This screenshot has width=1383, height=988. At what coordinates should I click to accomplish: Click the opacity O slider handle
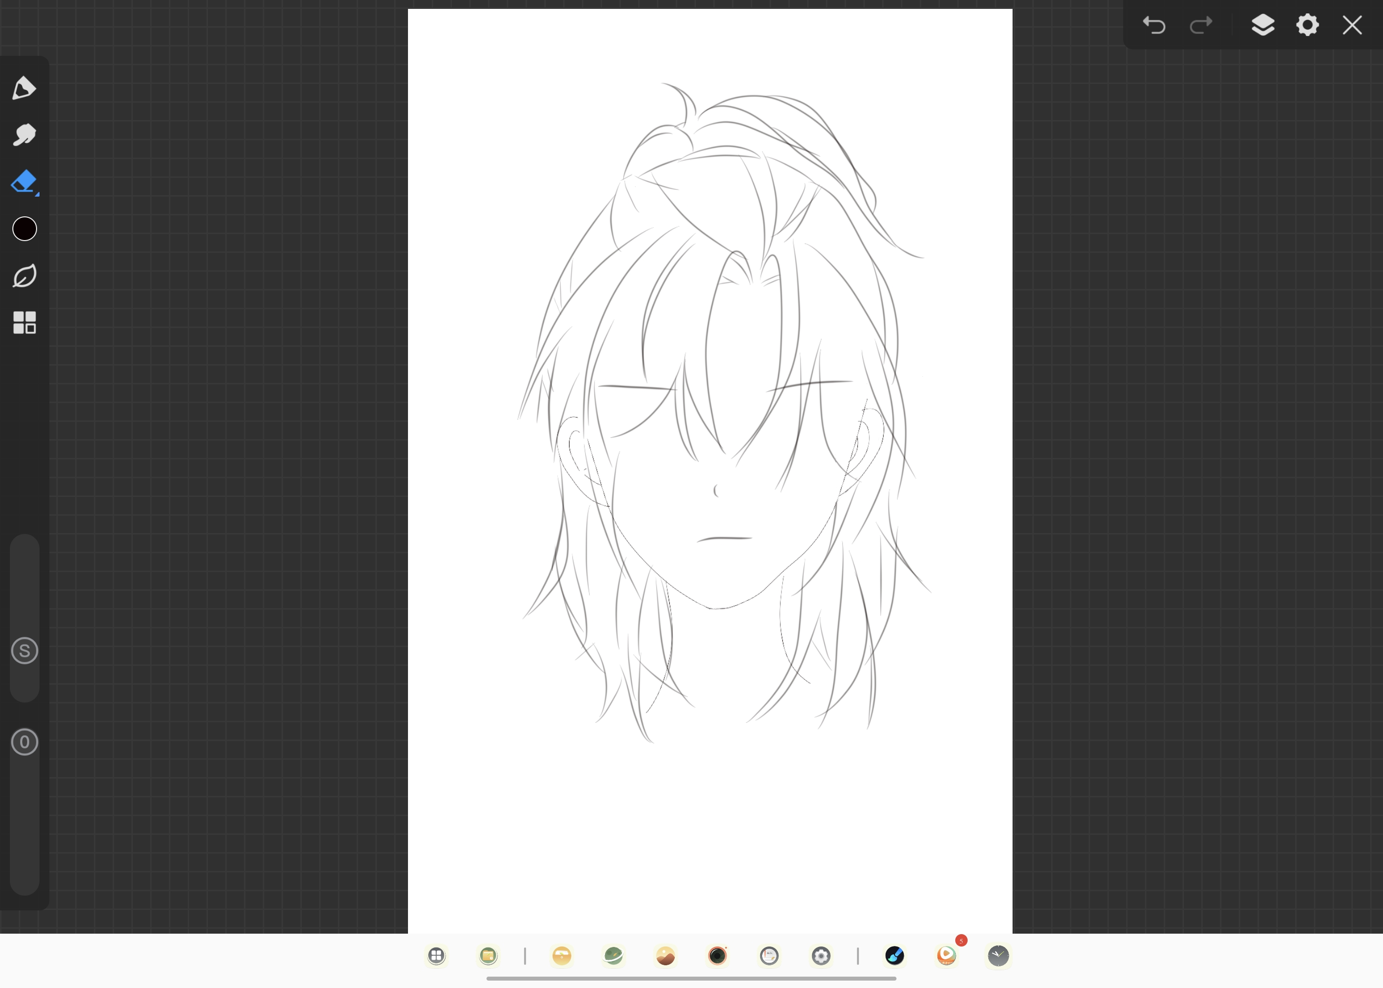point(24,742)
